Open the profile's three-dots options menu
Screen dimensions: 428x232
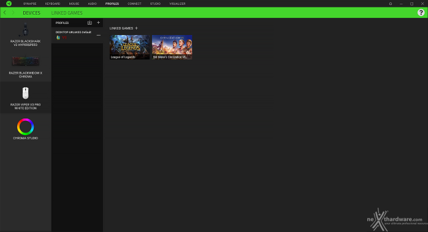(x=98, y=35)
